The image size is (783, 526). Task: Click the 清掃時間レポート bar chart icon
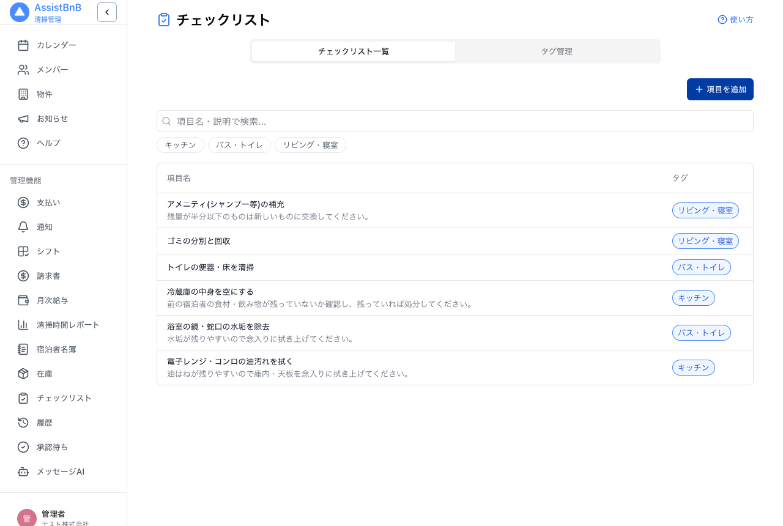23,325
